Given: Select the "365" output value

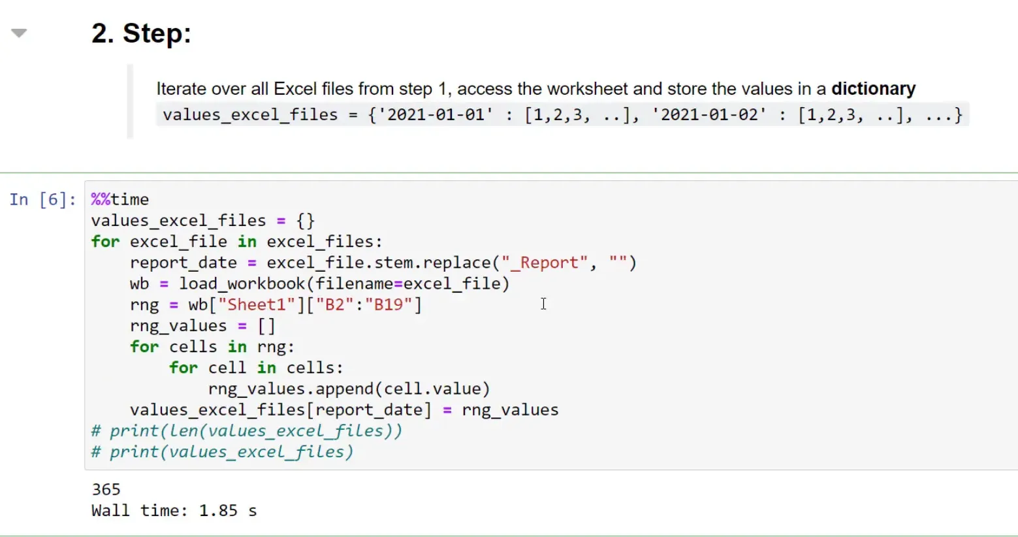Looking at the screenshot, I should [106, 489].
